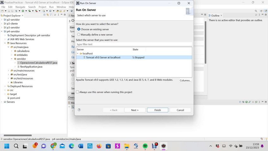Click the Open Perspective icon
The image size is (268, 151).
[261, 11]
